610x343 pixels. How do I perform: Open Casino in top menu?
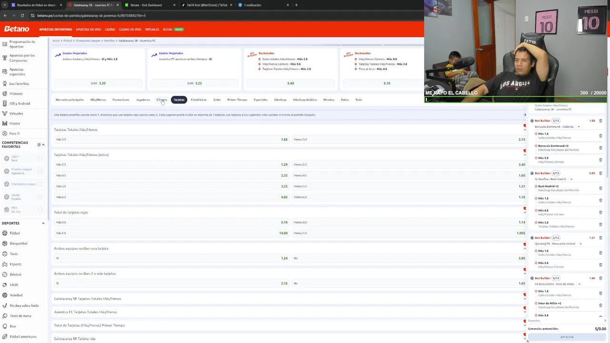tap(110, 30)
